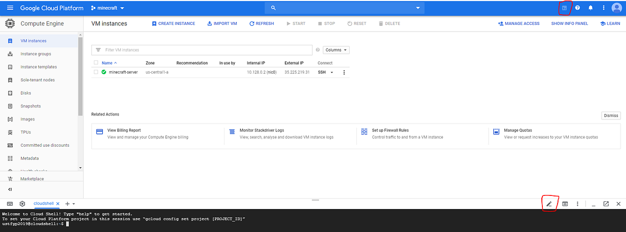Toggle the select-all instances checkbox
The image size is (626, 232).
coord(96,63)
